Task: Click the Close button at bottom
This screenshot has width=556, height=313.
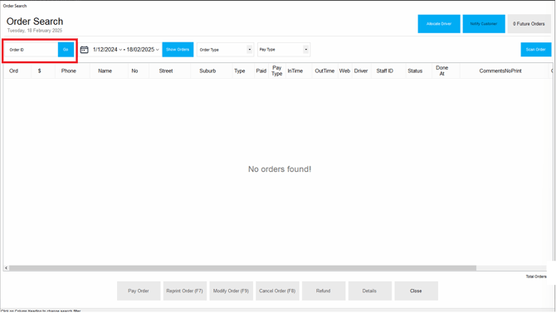Action: 416,291
